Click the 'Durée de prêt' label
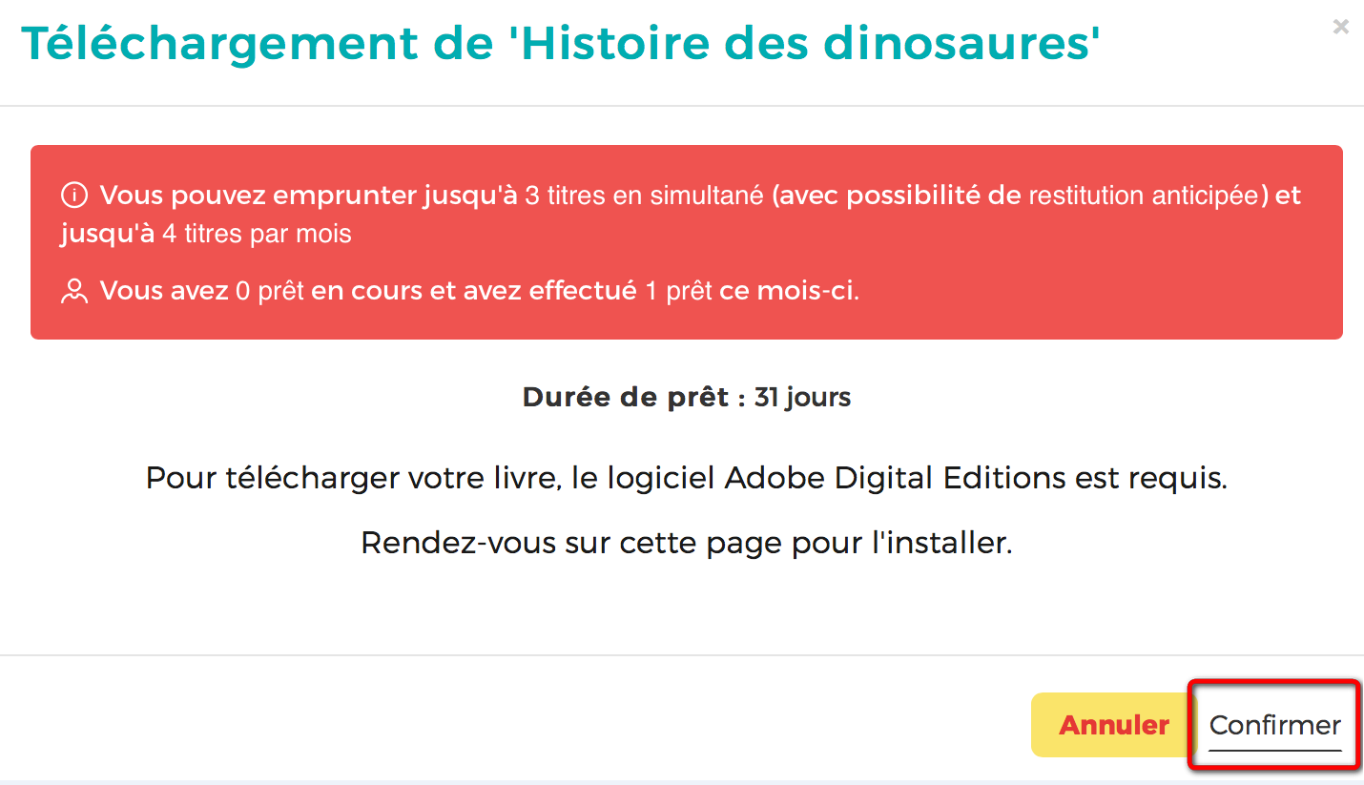Image resolution: width=1364 pixels, height=785 pixels. 626,397
